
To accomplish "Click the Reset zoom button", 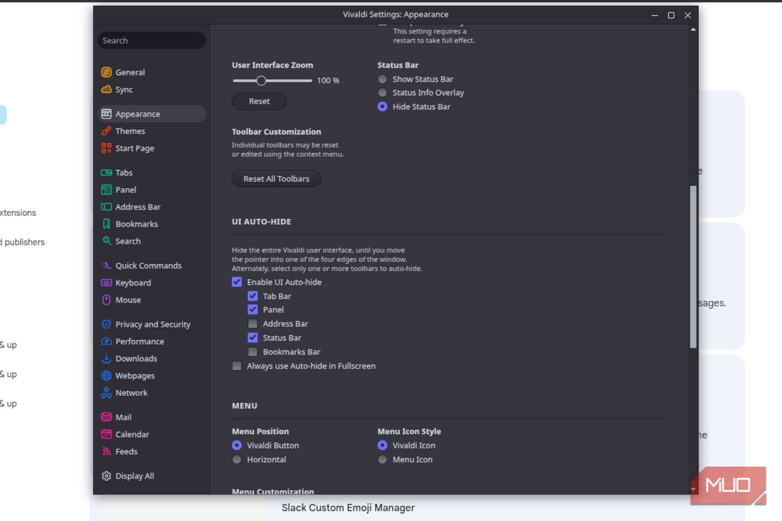I will pyautogui.click(x=259, y=101).
